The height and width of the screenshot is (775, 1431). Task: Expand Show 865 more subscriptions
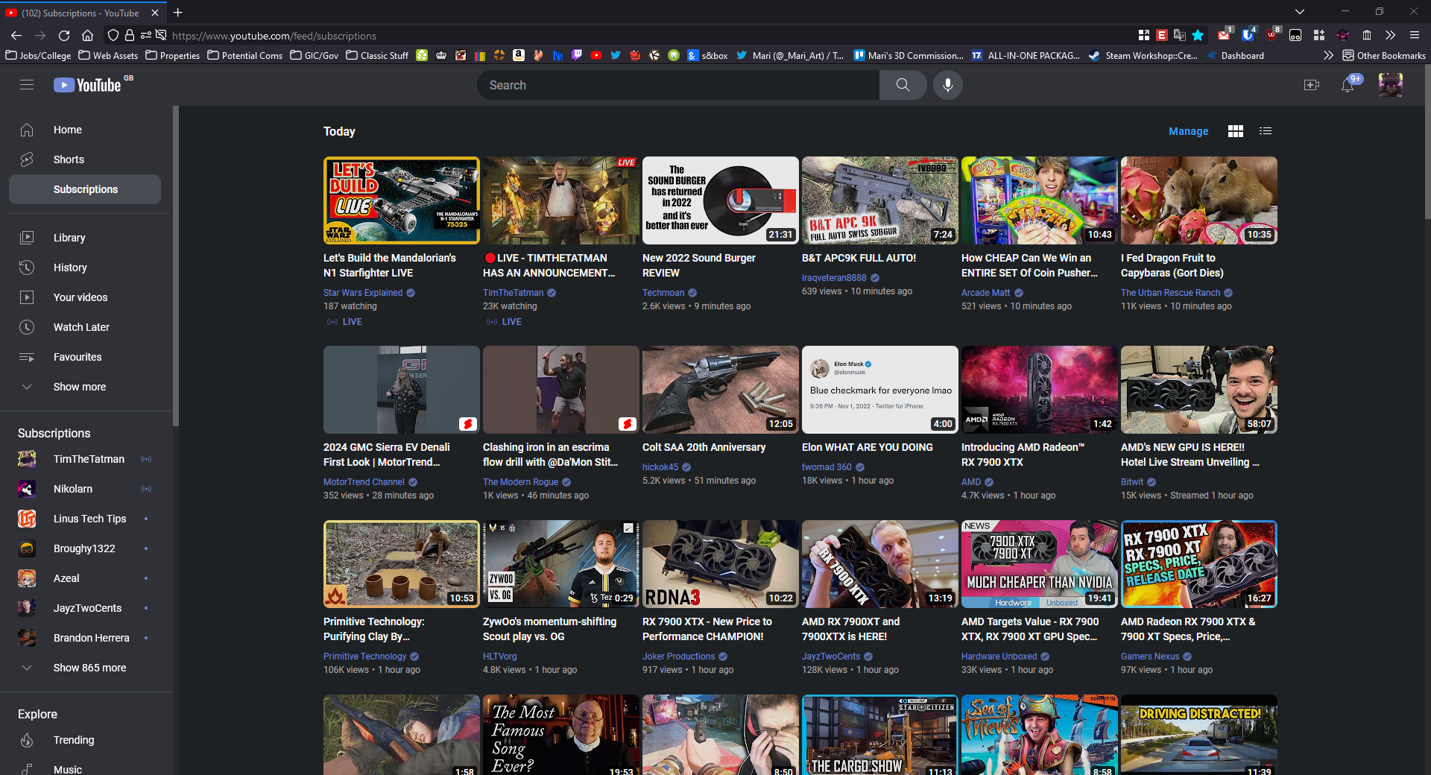coord(86,668)
